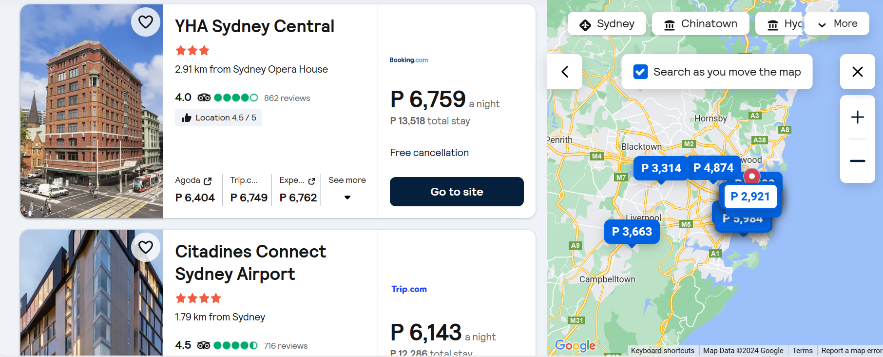The image size is (883, 357).
Task: Select P 2,921 map price marker
Action: [x=750, y=197]
